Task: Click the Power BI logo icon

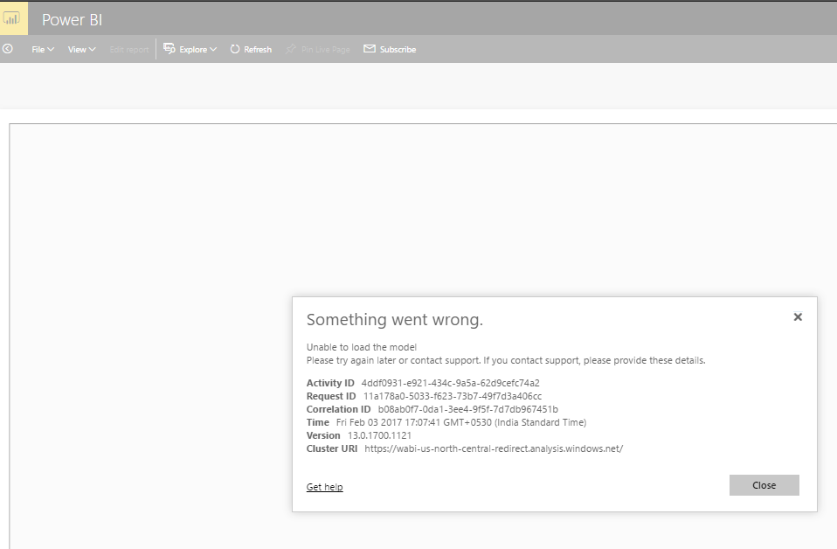Action: 11,18
